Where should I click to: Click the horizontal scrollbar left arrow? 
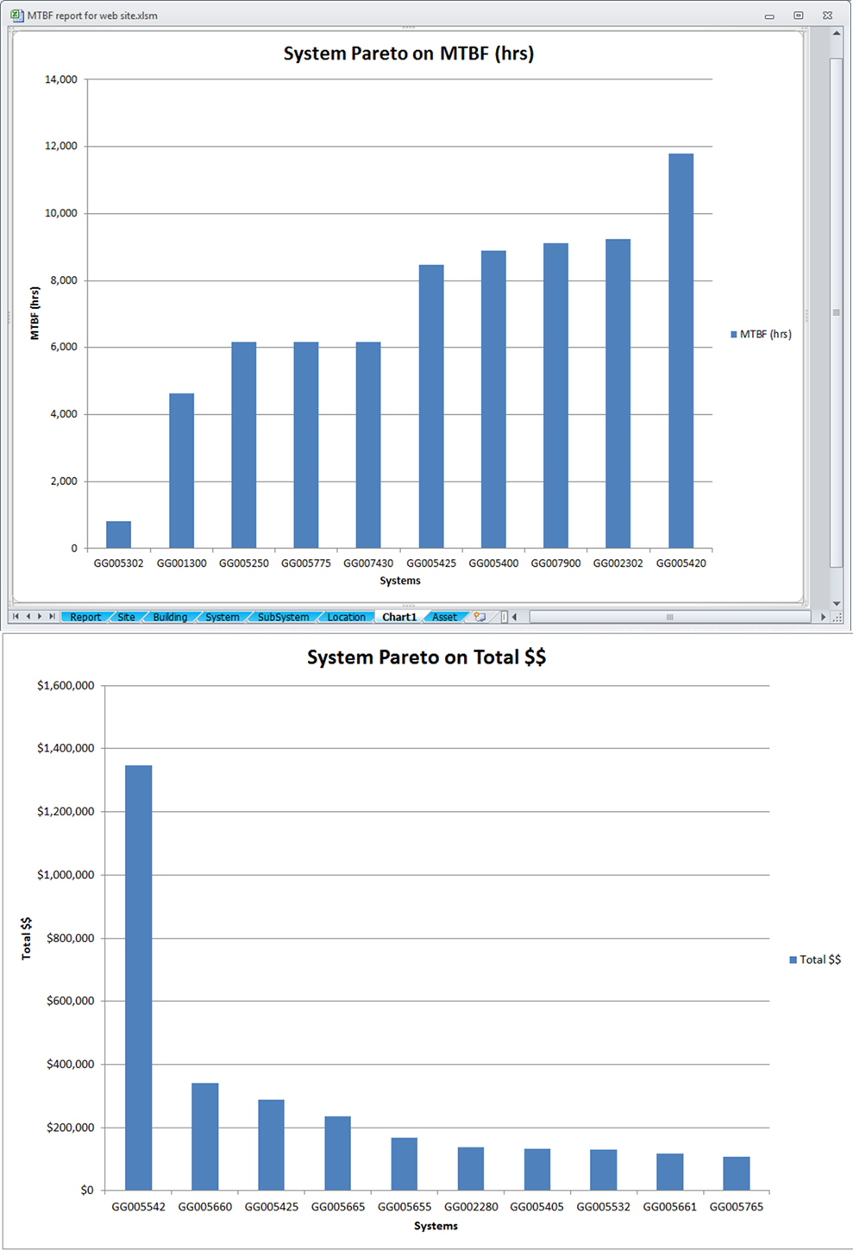(x=515, y=617)
